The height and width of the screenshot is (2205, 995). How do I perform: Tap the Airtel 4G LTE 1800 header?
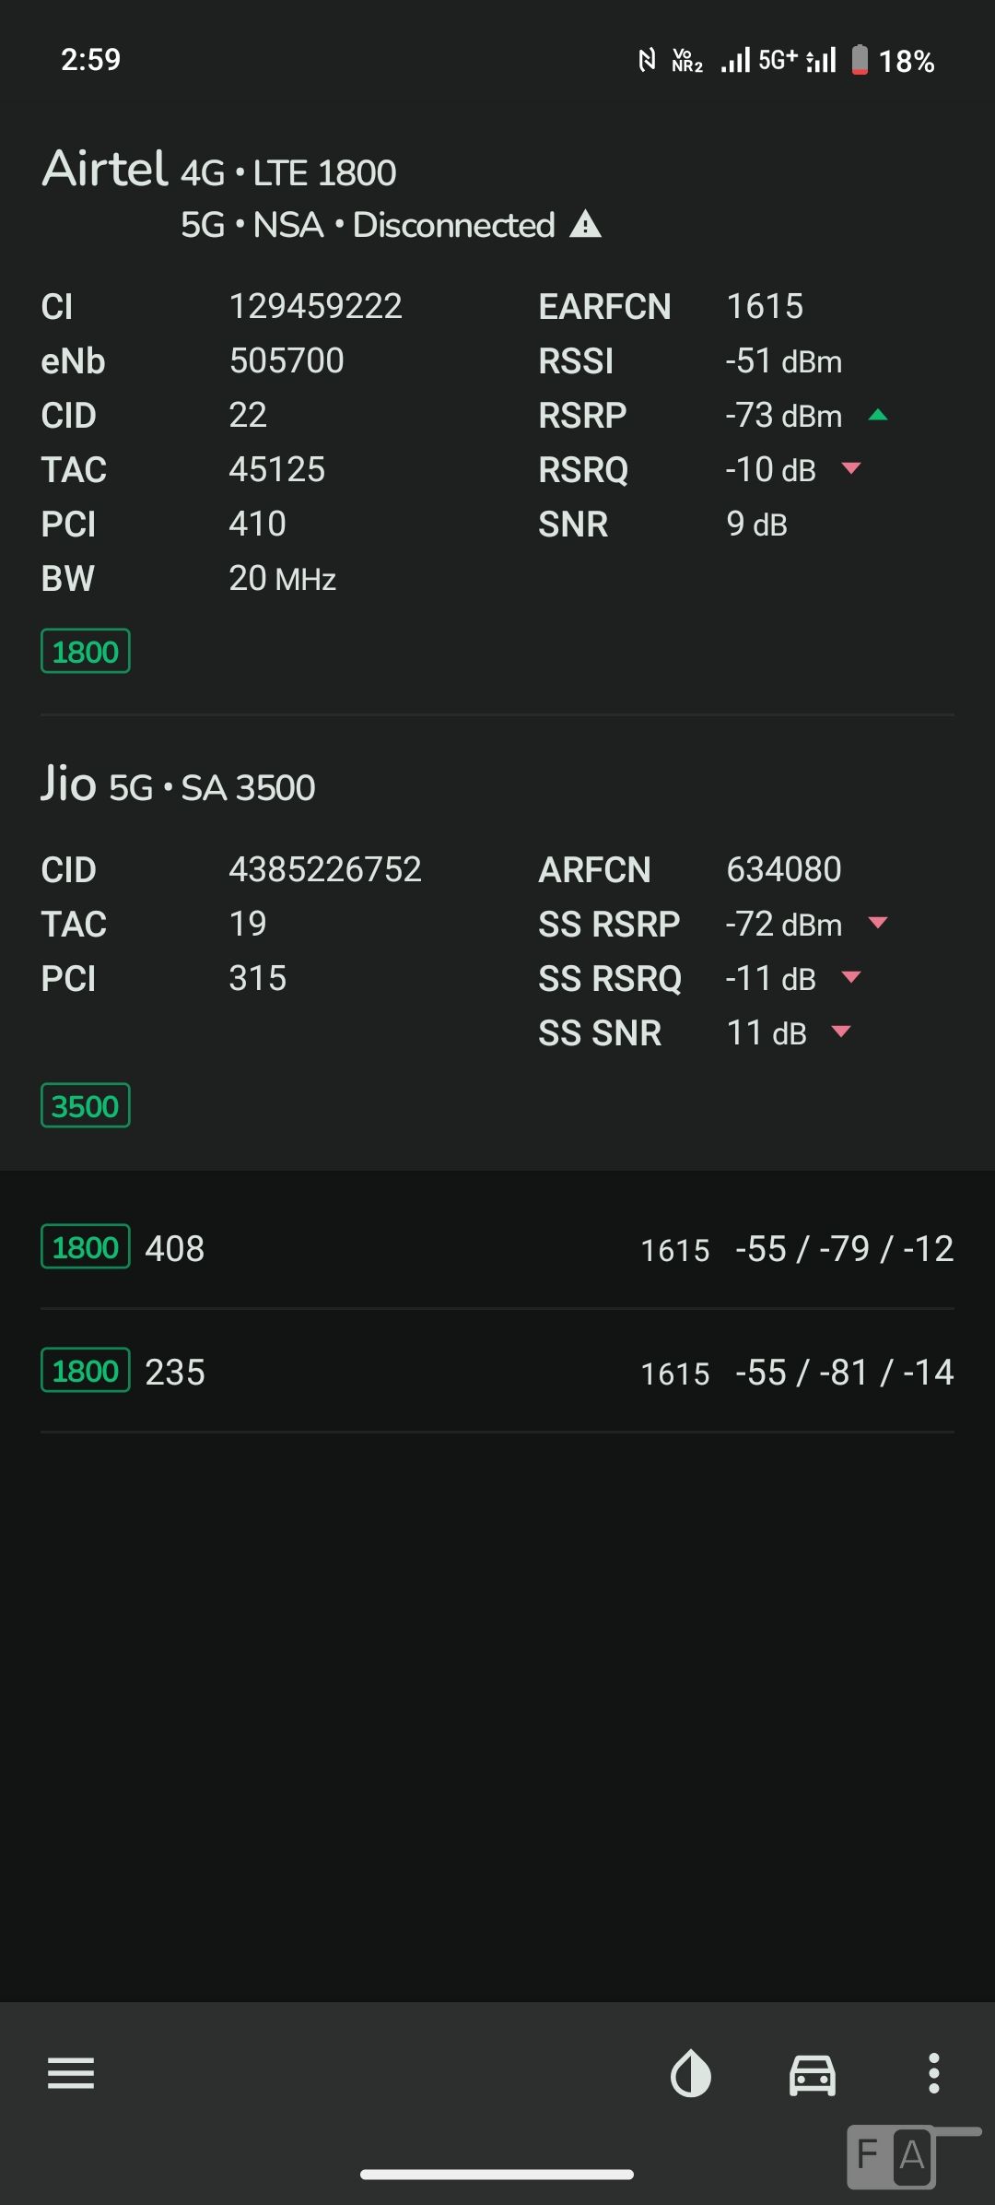click(219, 171)
